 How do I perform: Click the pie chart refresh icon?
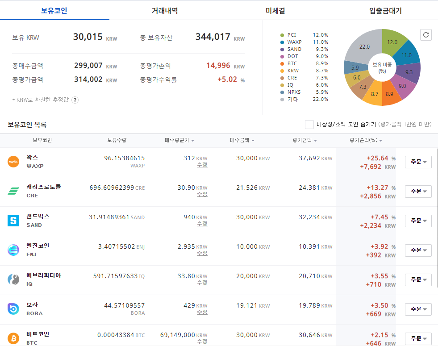click(425, 35)
